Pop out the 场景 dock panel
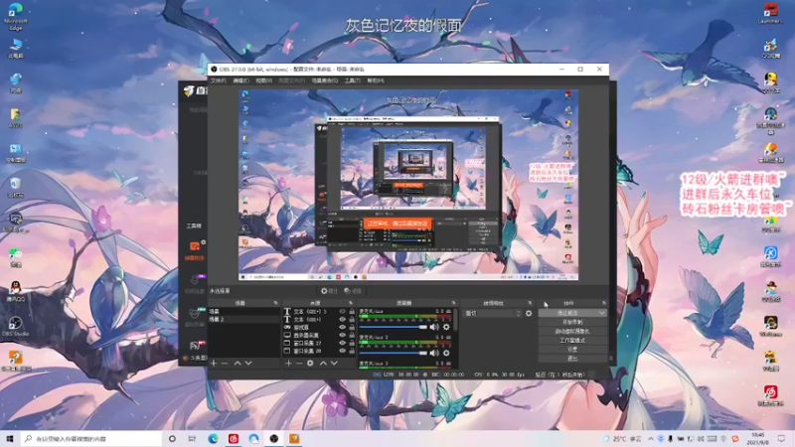Screen dimensions: 795x447 point(276,303)
